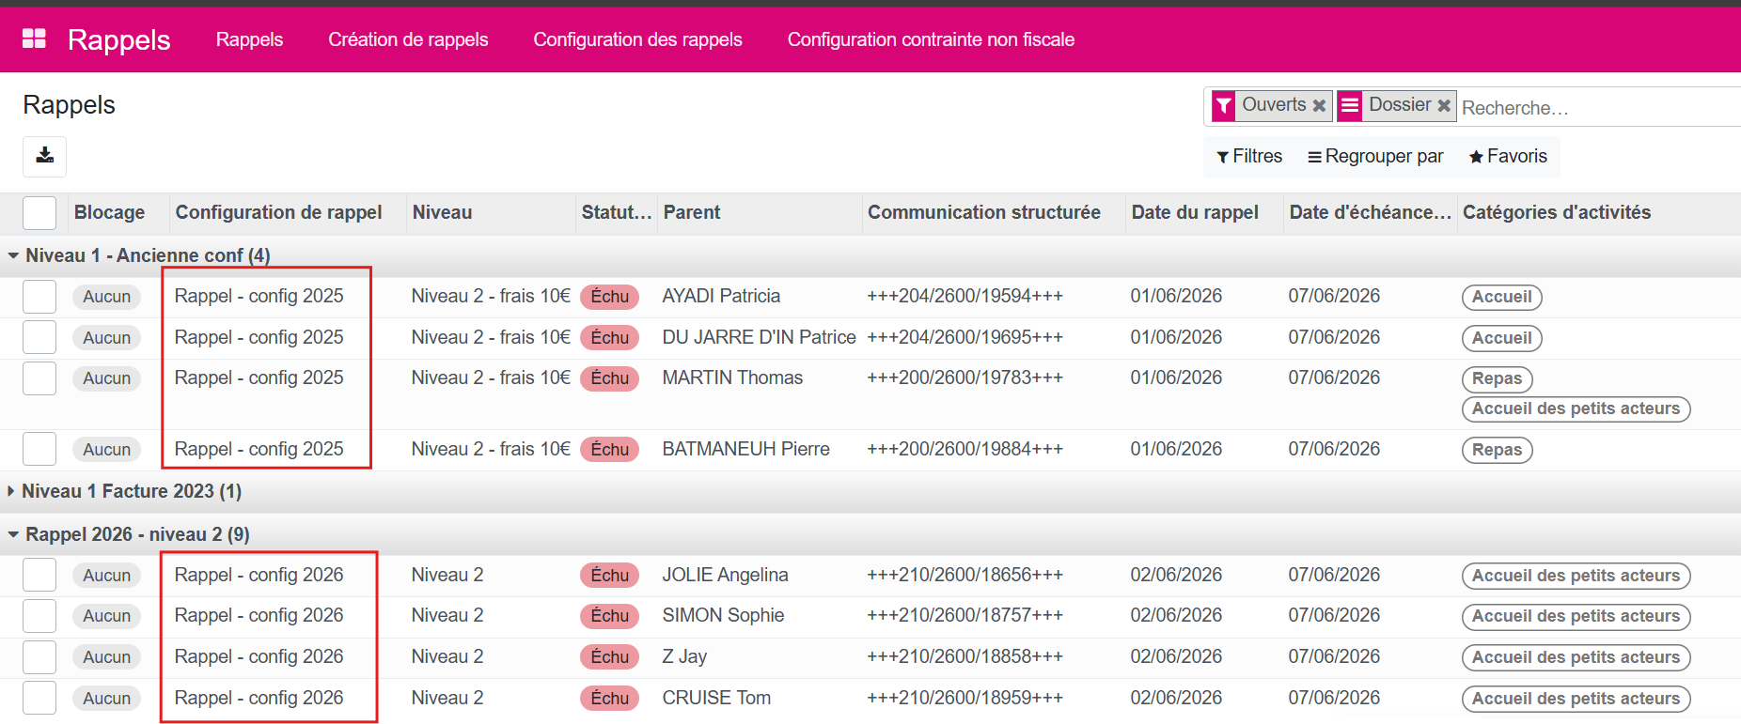
Task: Open the SIMON Sophie parent cell
Action: [x=723, y=615]
